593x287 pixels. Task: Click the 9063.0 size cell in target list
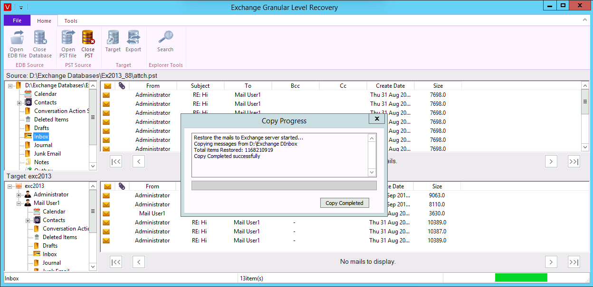(437, 195)
